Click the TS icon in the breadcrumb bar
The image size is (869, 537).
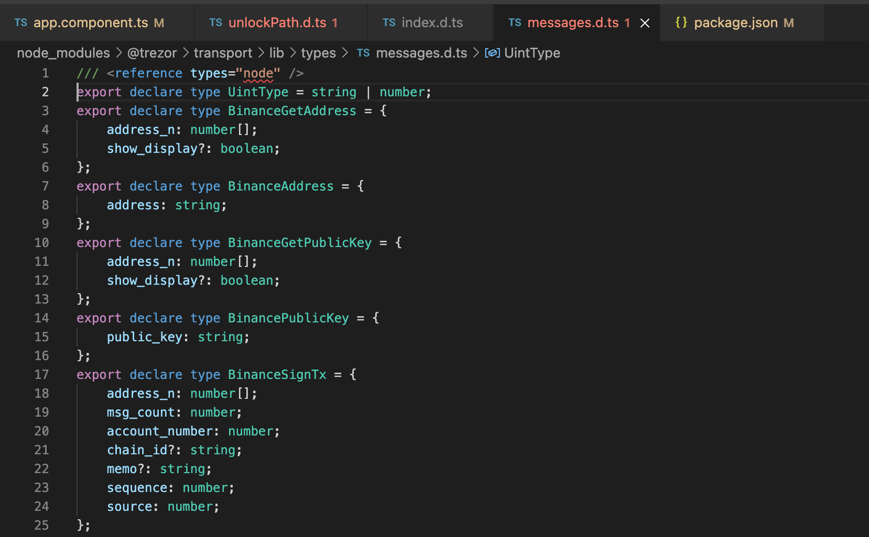pyautogui.click(x=363, y=53)
